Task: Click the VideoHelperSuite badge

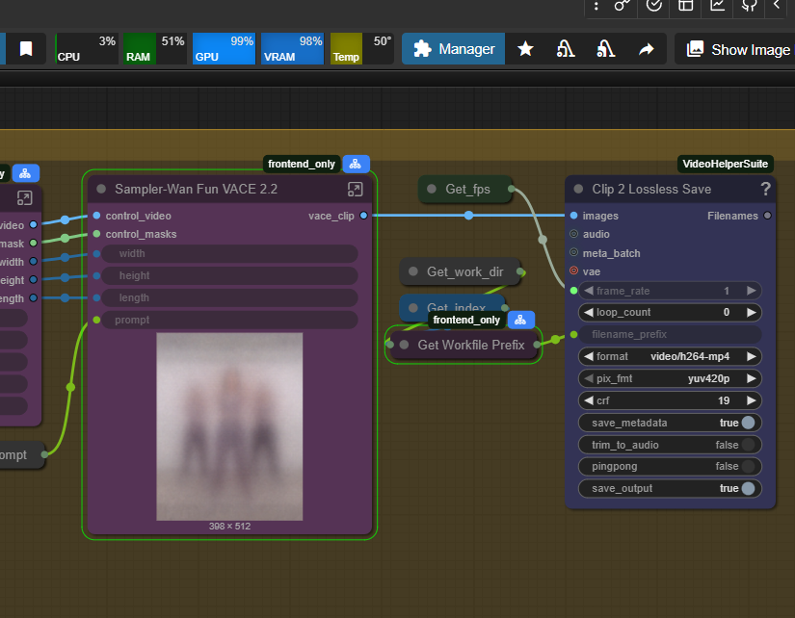Action: (x=725, y=164)
